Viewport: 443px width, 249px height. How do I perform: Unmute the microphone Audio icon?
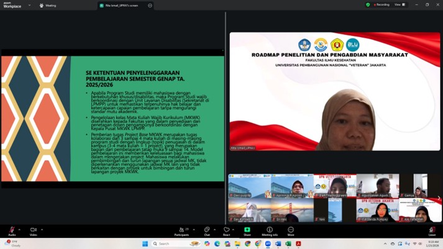tap(11, 230)
